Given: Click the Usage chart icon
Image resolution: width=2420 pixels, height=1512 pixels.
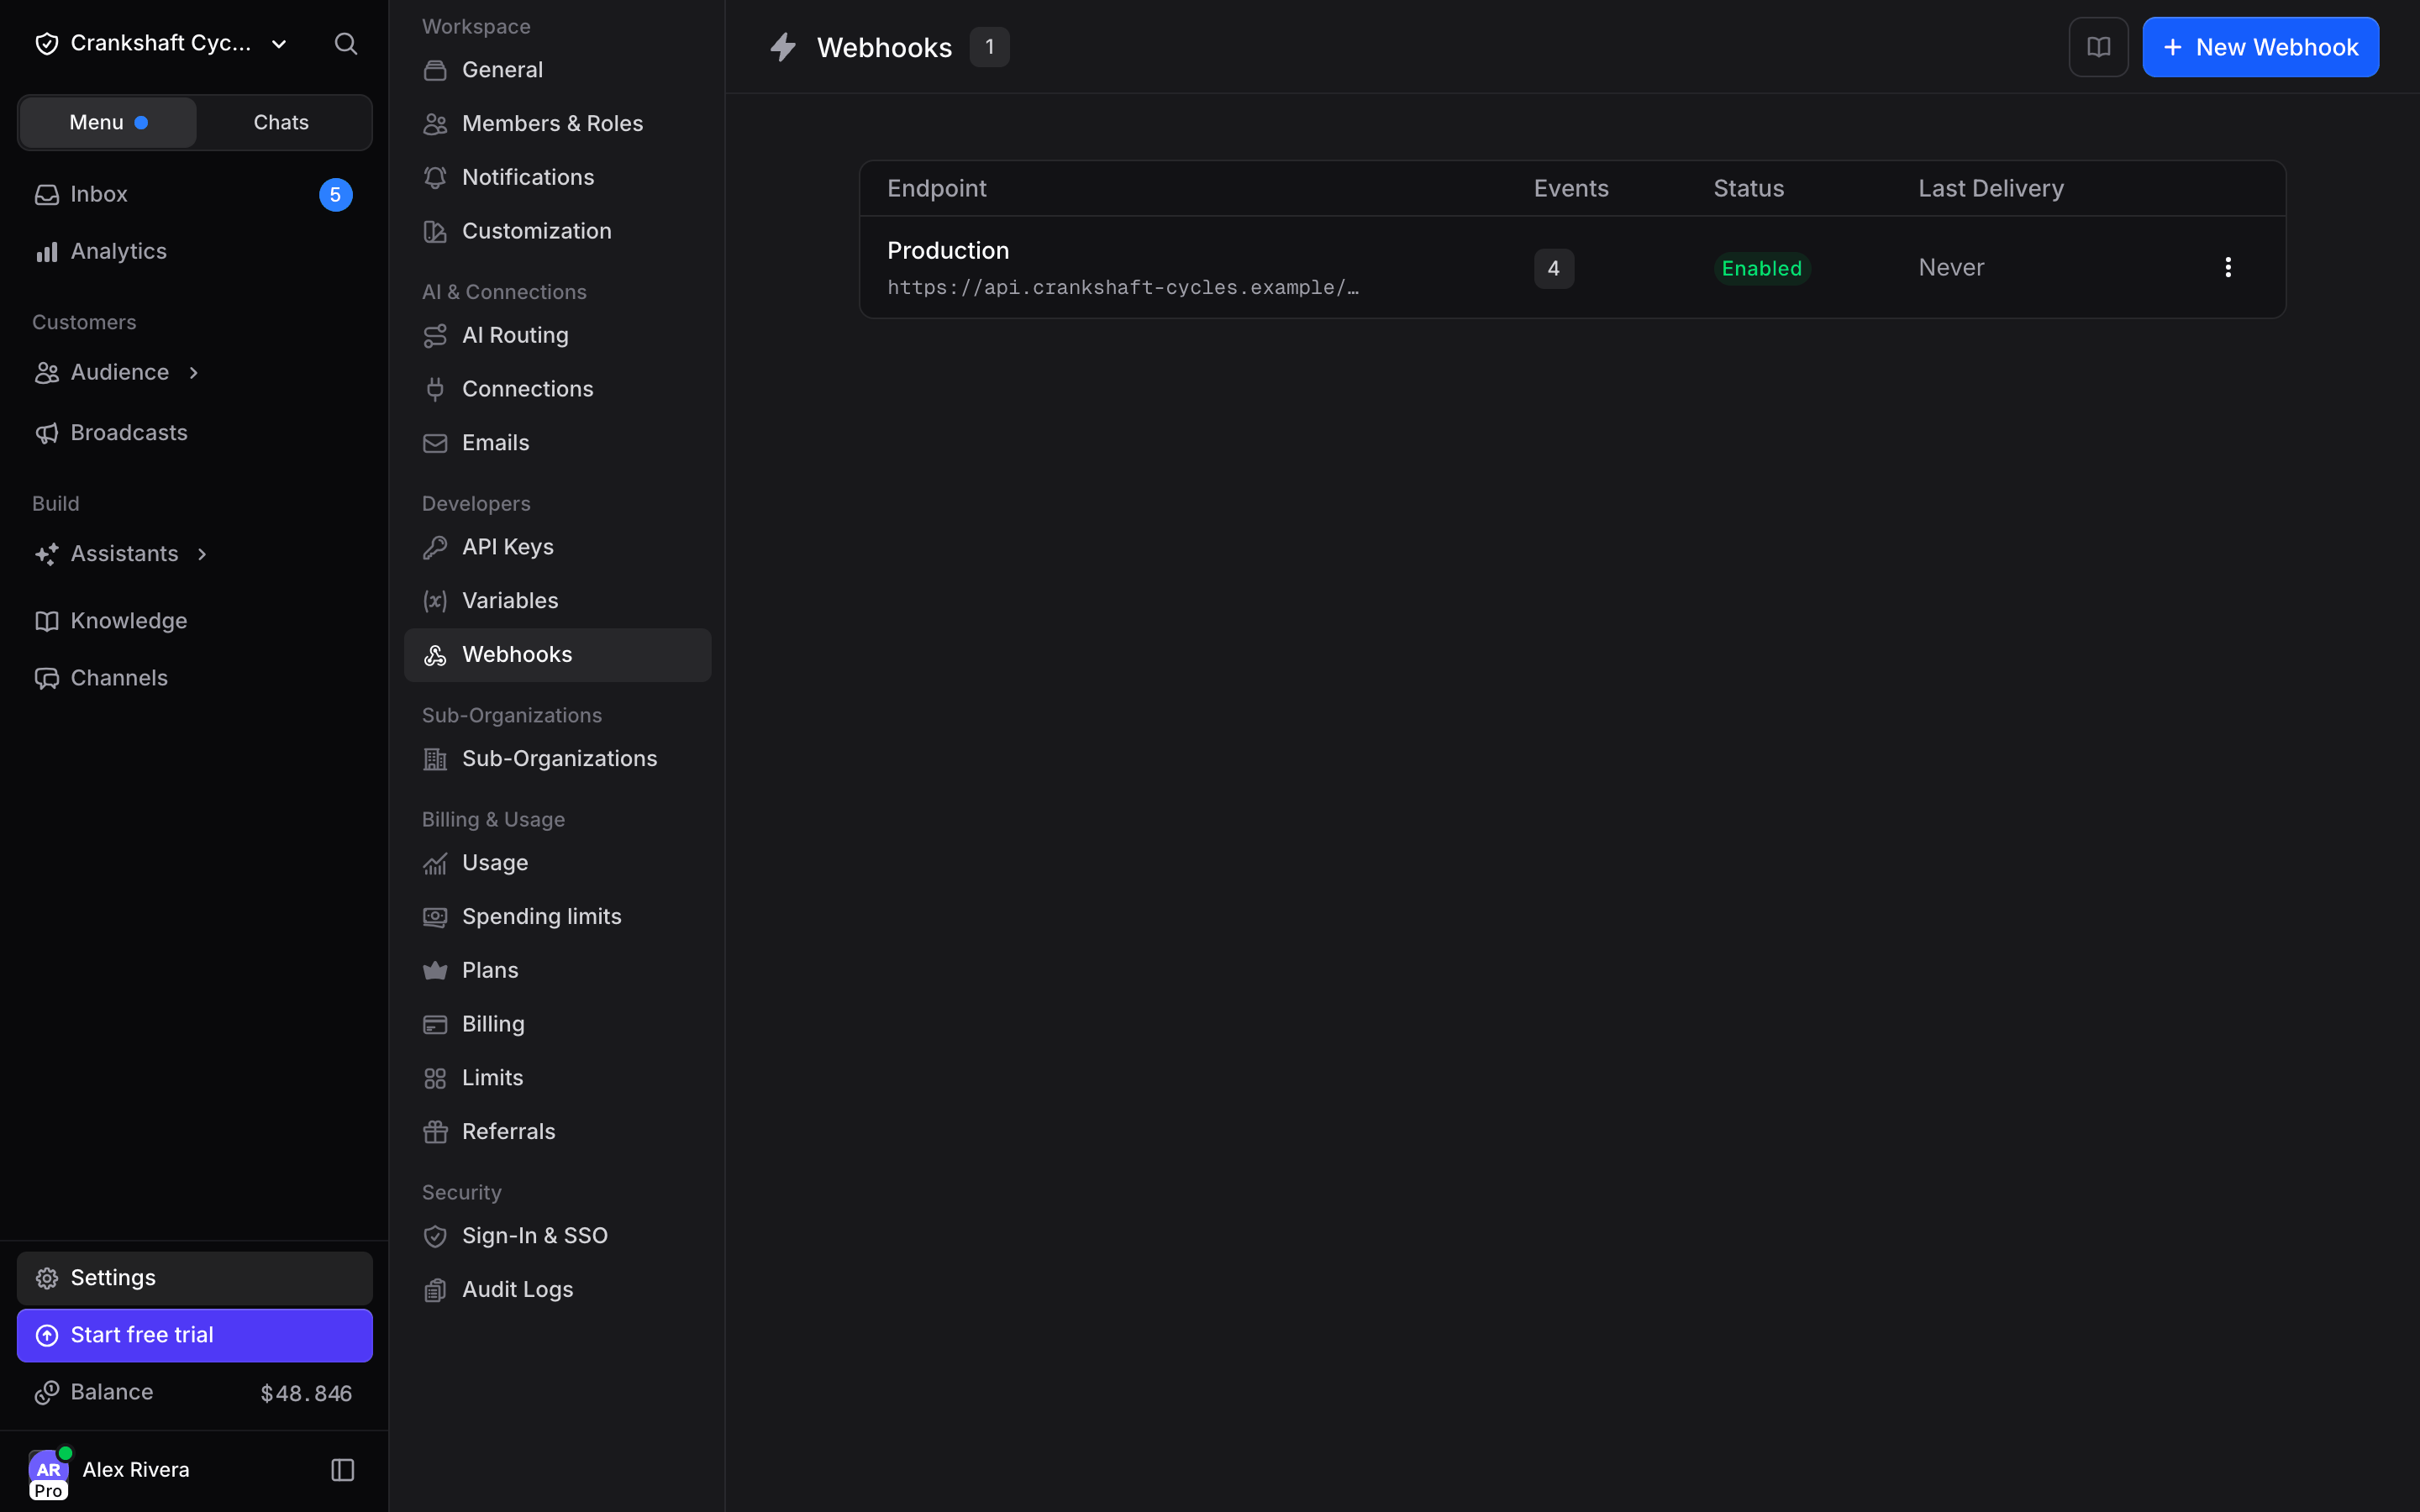Looking at the screenshot, I should click(435, 863).
